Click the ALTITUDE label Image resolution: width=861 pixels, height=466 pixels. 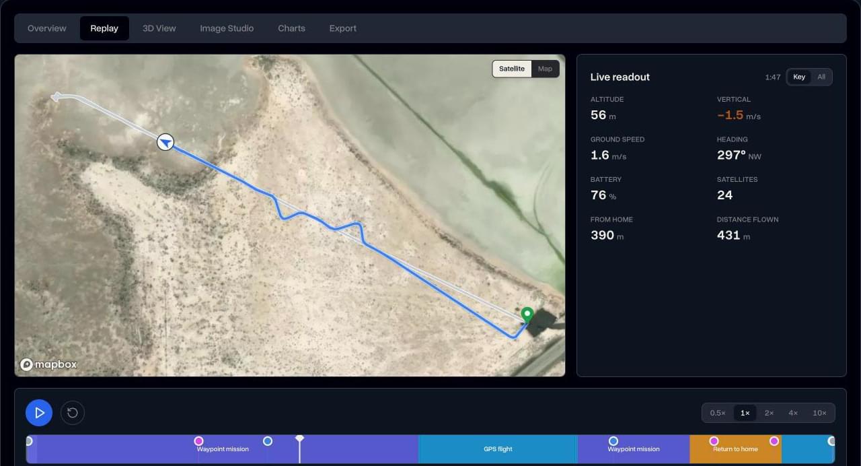(607, 100)
